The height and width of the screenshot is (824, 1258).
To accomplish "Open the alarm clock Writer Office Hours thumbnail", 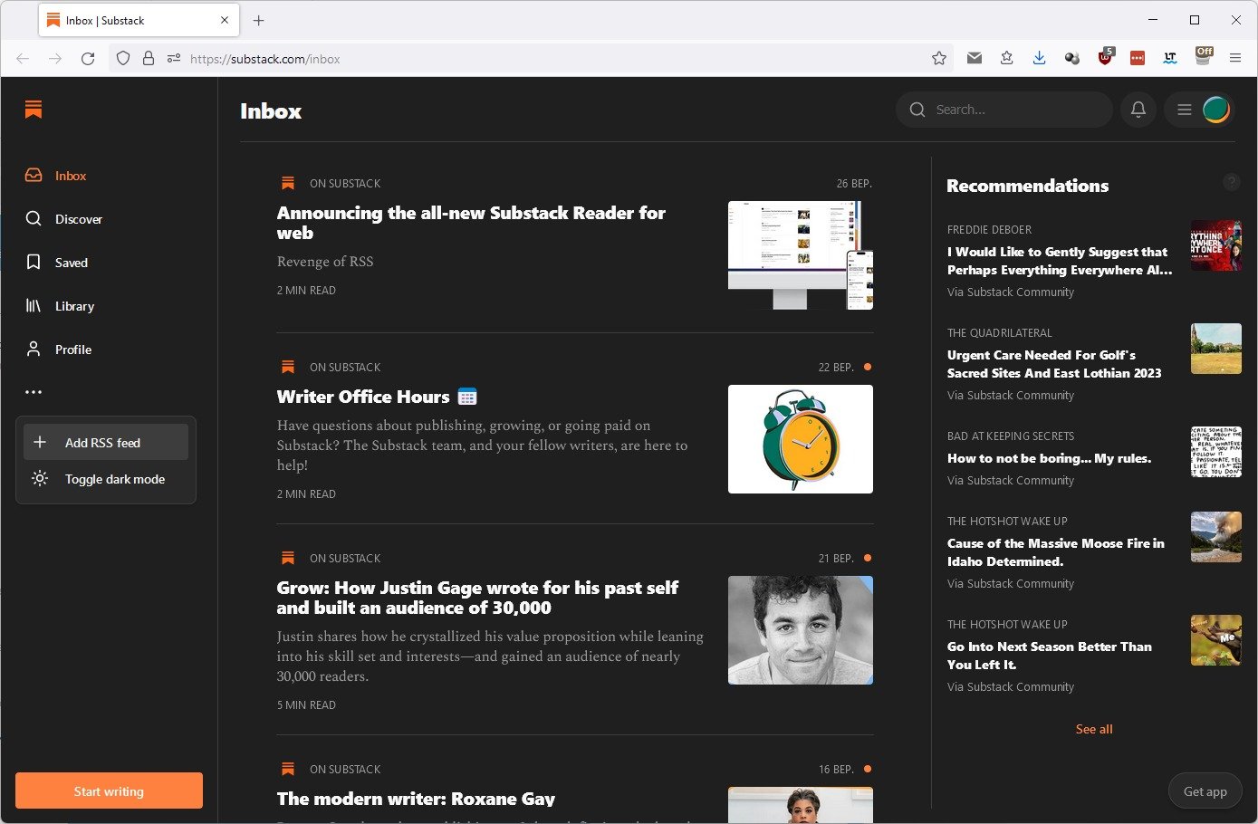I will tap(801, 439).
